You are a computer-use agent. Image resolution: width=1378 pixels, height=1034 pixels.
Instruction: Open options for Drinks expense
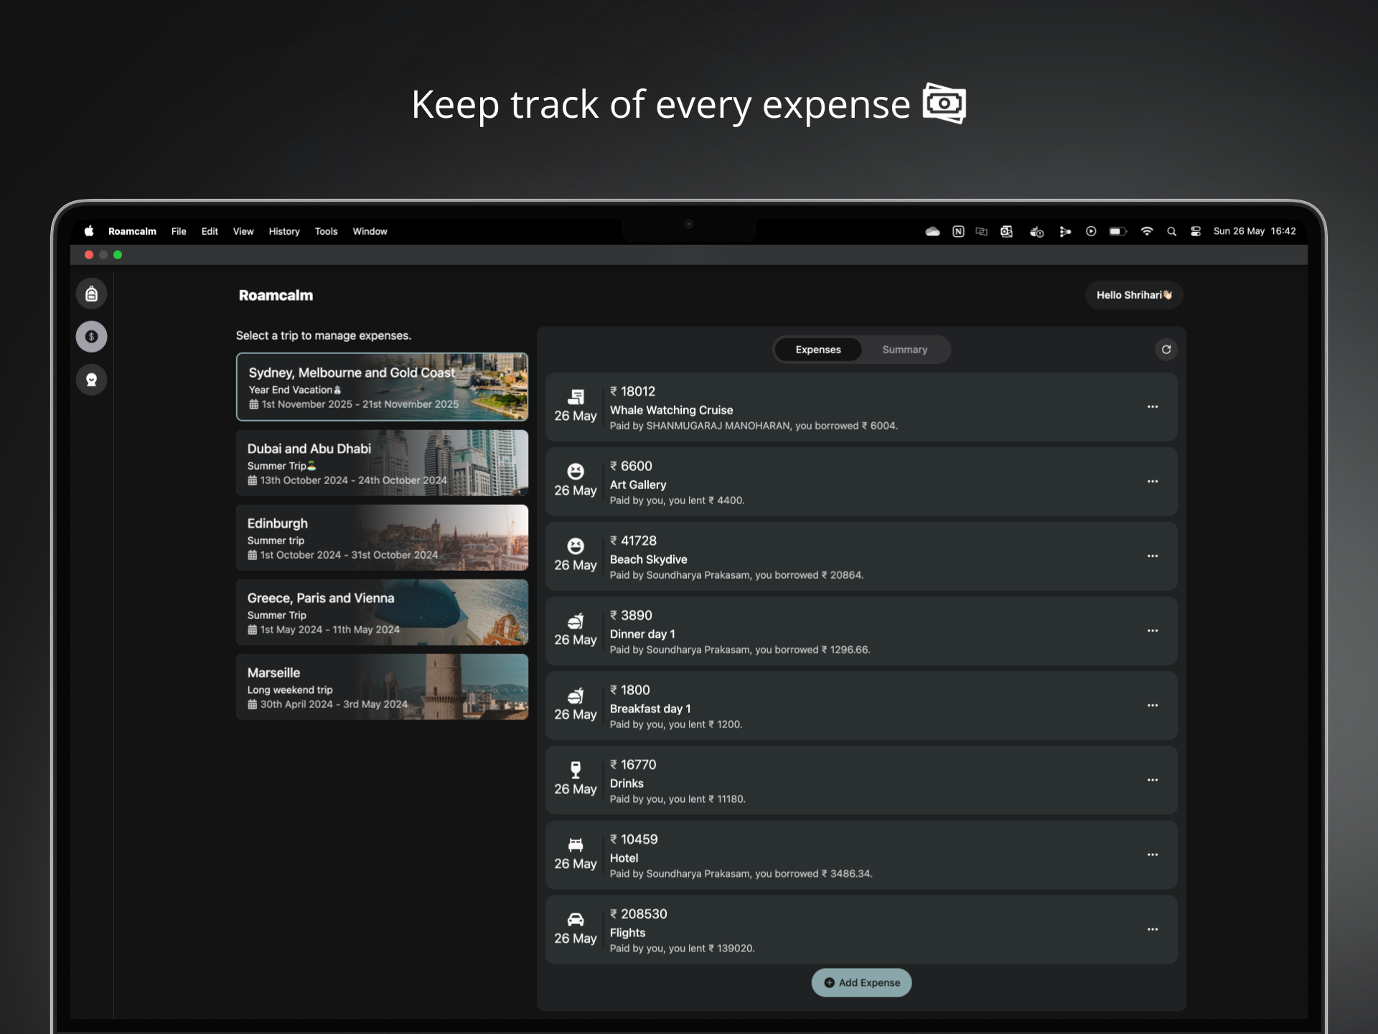tap(1153, 780)
